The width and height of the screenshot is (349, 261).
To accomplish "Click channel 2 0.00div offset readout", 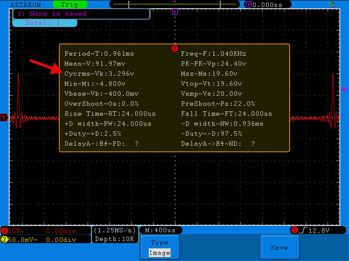I will pos(61,240).
